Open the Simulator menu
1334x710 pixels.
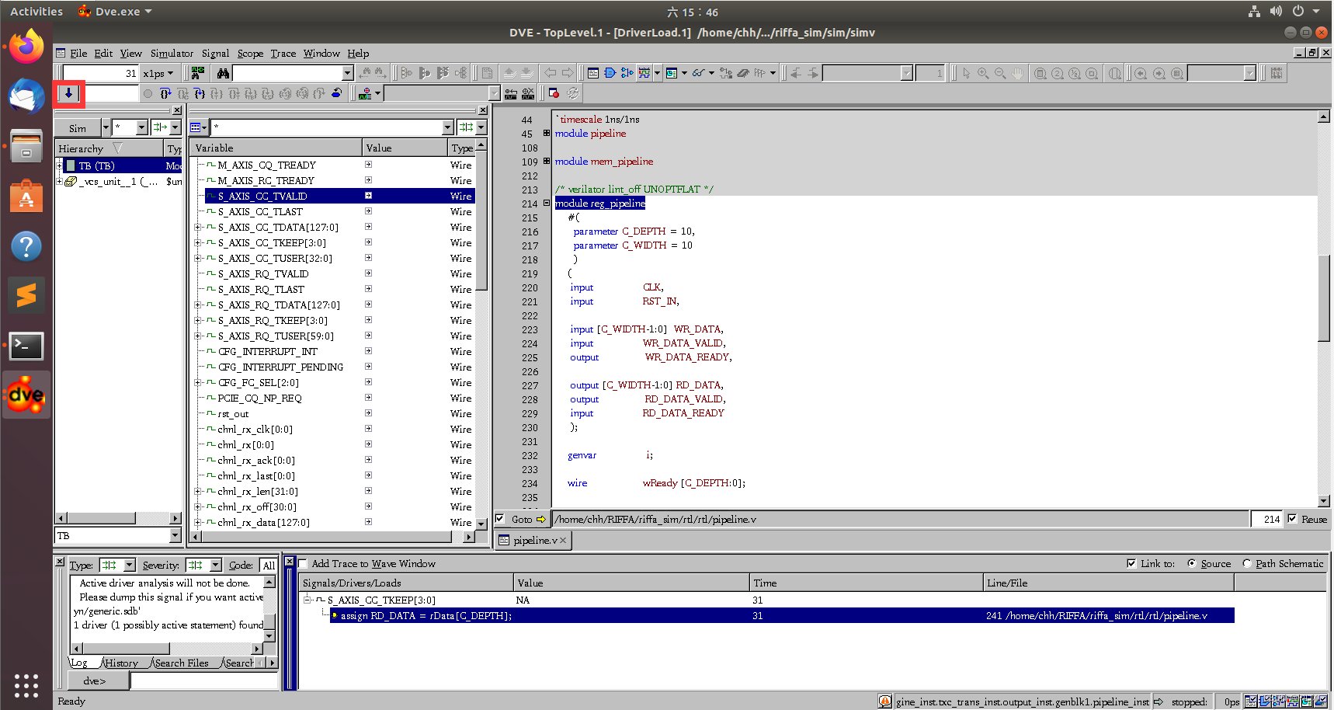click(171, 53)
